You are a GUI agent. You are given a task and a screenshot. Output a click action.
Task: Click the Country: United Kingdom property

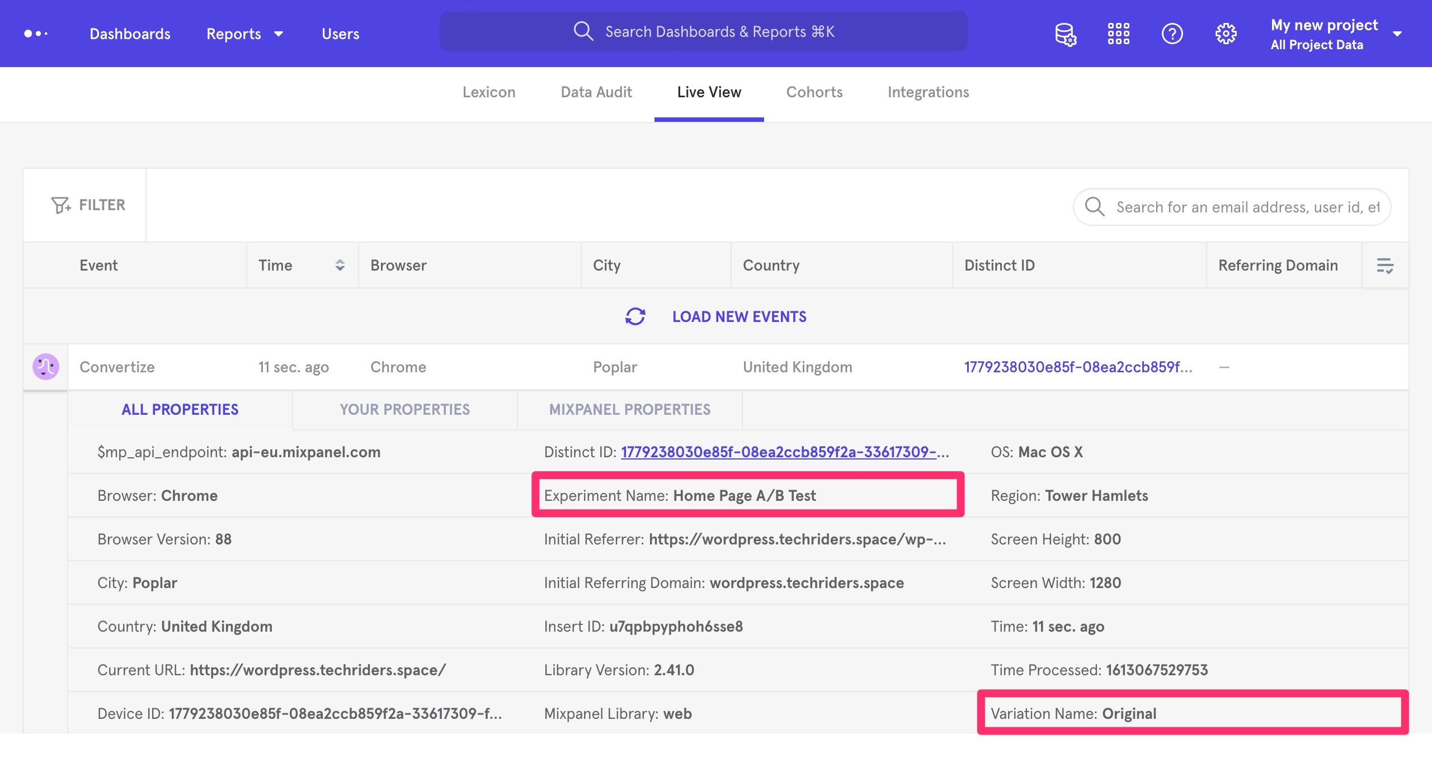(x=185, y=626)
